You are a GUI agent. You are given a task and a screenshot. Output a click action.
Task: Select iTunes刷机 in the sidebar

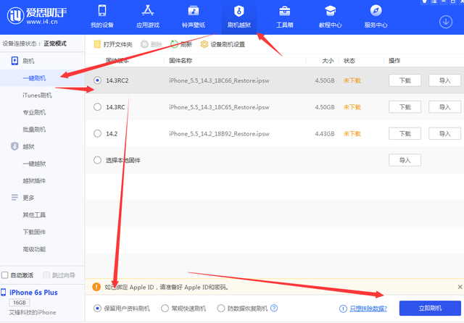37,95
